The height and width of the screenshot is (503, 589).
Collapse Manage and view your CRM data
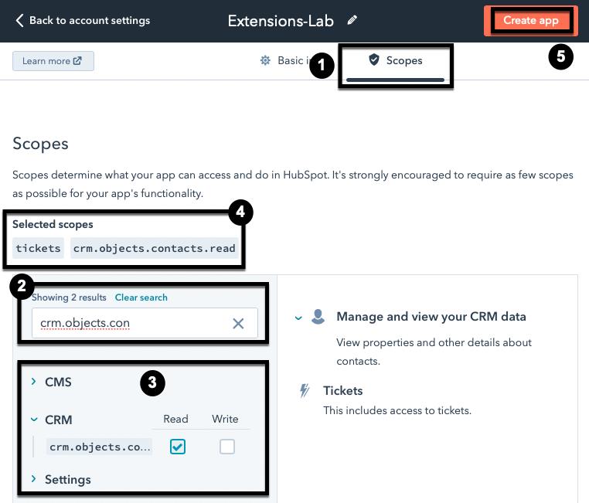pyautogui.click(x=298, y=318)
